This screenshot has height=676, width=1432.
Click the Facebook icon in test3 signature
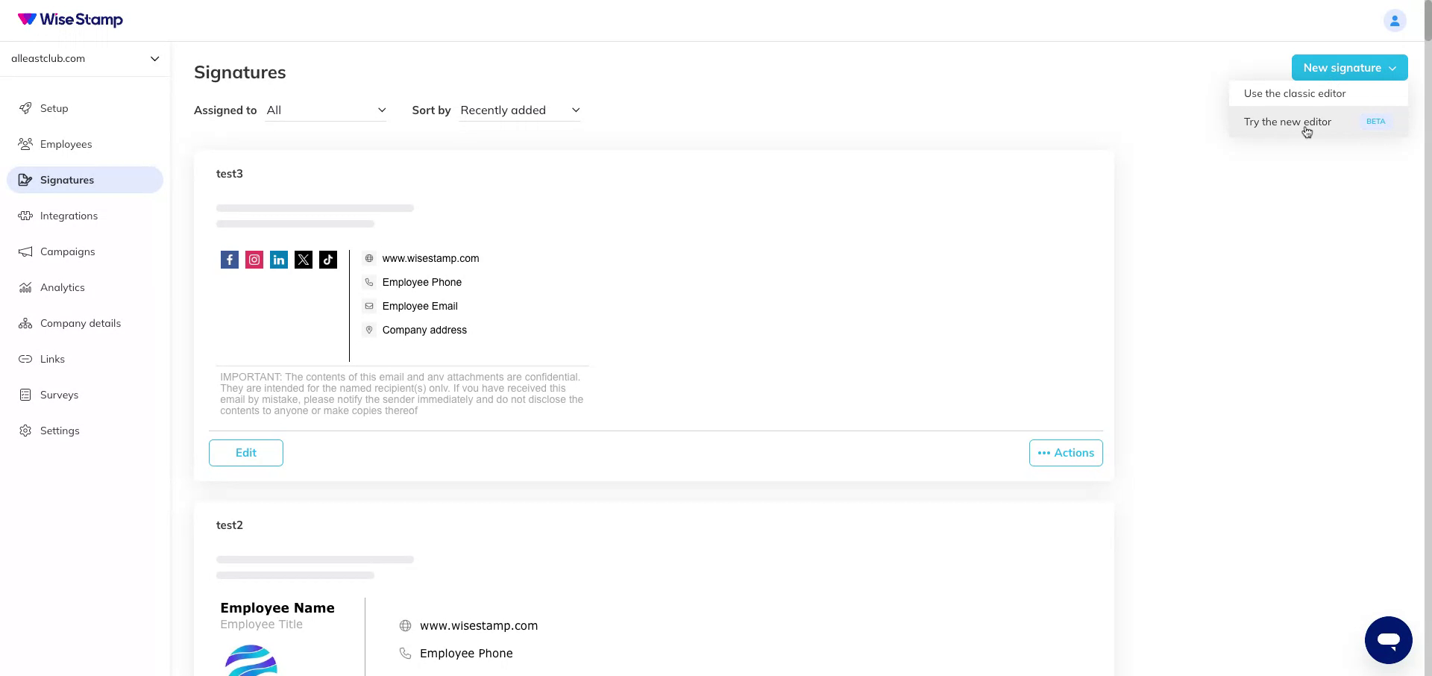point(229,260)
